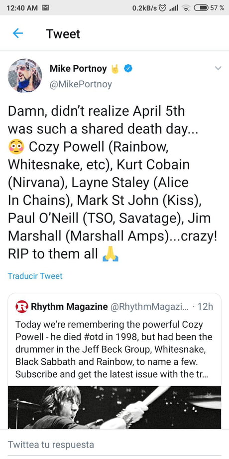Open the @MikePortnoy handle

[x=81, y=84]
